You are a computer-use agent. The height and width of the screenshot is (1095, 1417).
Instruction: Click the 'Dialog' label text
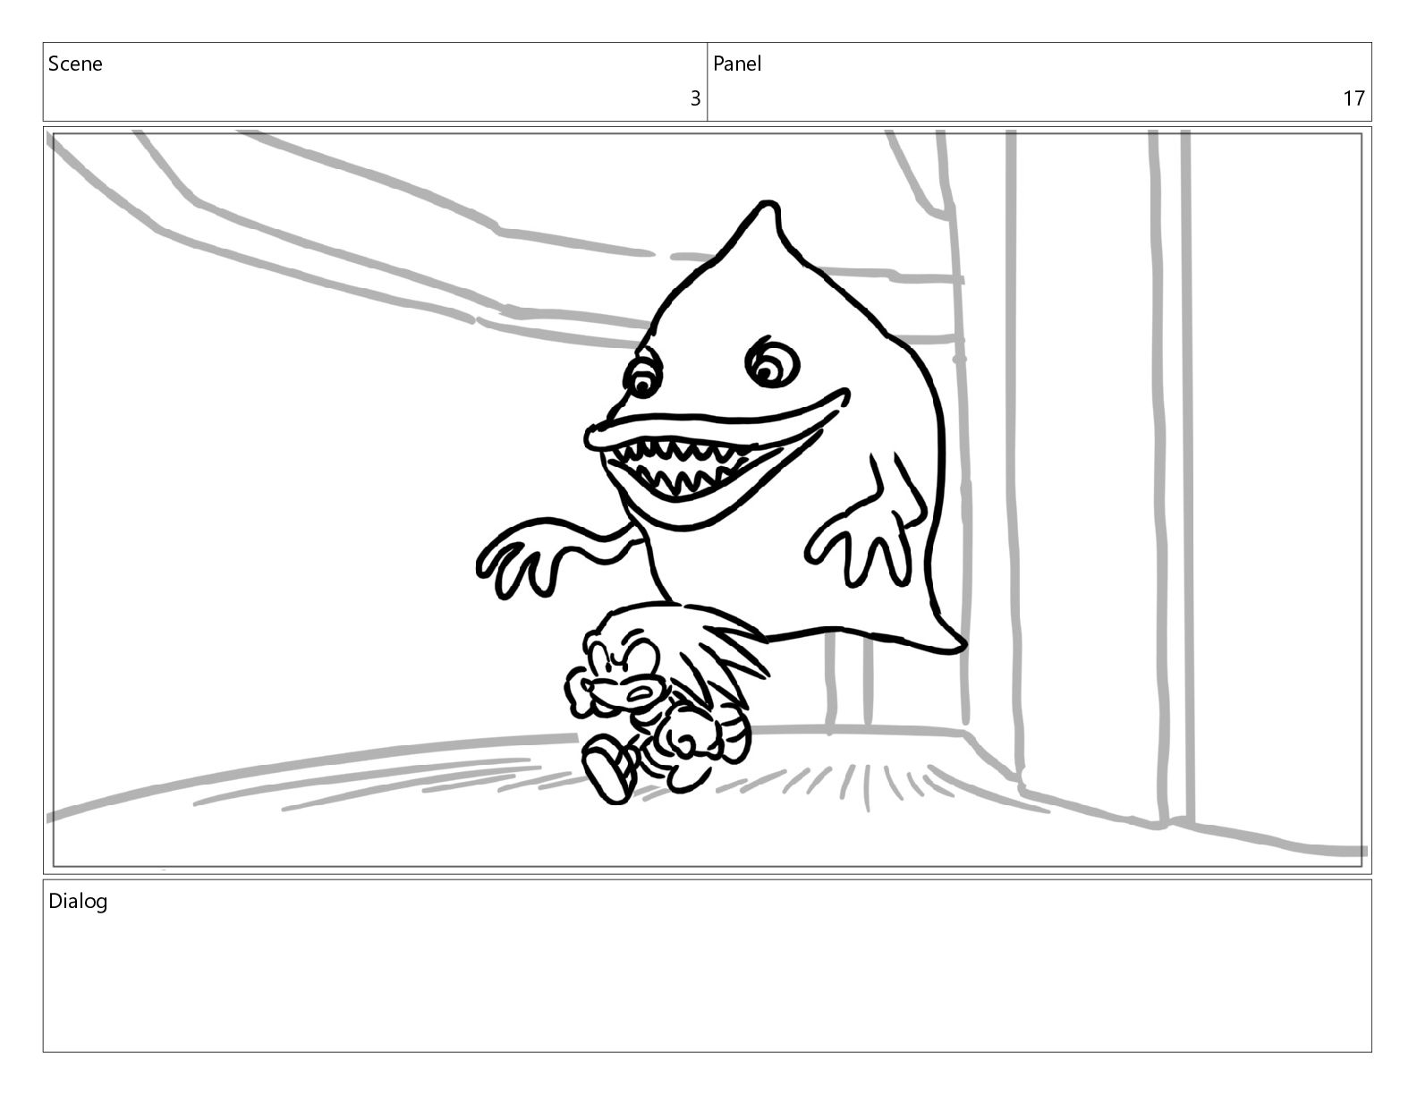point(78,901)
